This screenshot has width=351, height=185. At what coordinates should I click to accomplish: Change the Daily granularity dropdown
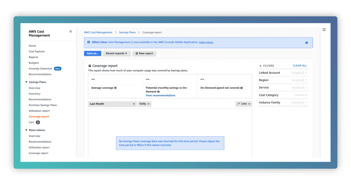144,104
